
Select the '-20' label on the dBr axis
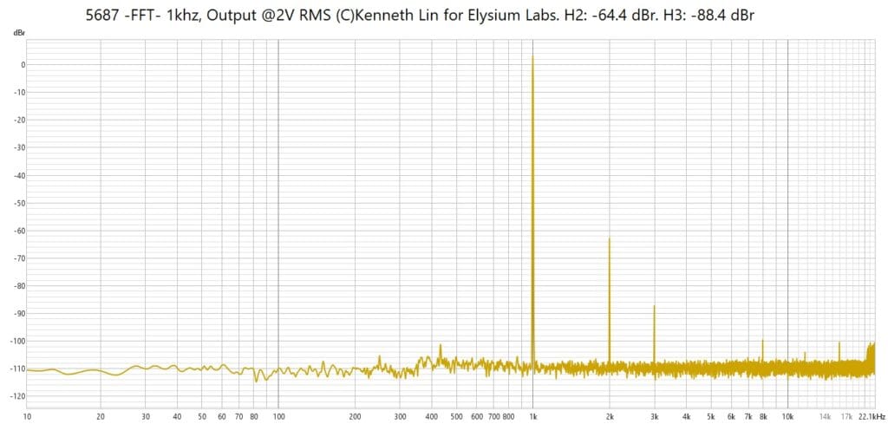(21, 120)
